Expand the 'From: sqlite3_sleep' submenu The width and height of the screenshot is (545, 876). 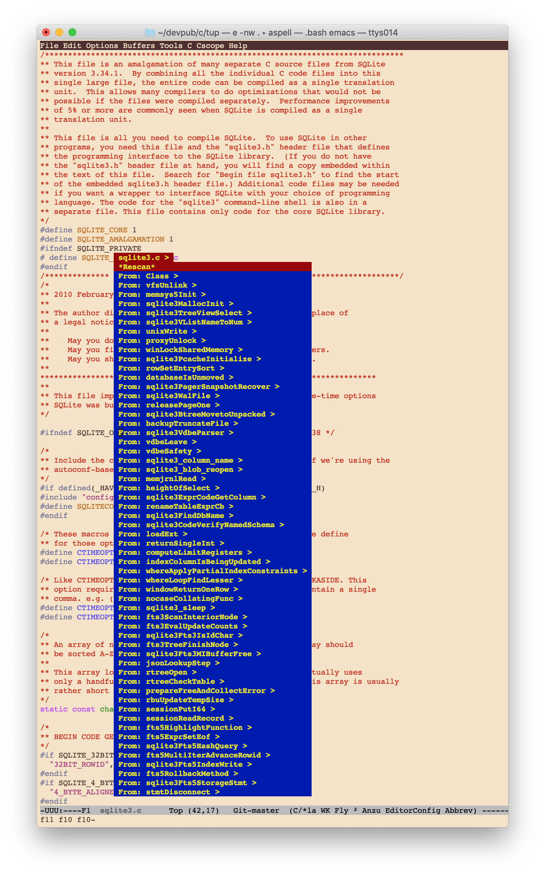213,607
